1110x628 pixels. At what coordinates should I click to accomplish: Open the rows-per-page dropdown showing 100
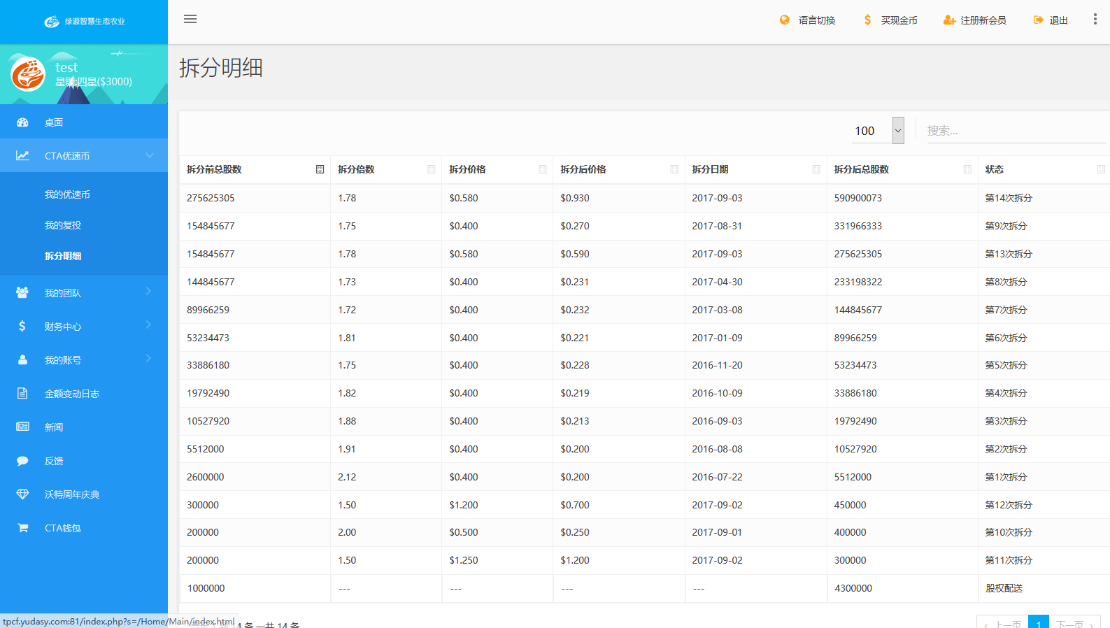pyautogui.click(x=878, y=131)
